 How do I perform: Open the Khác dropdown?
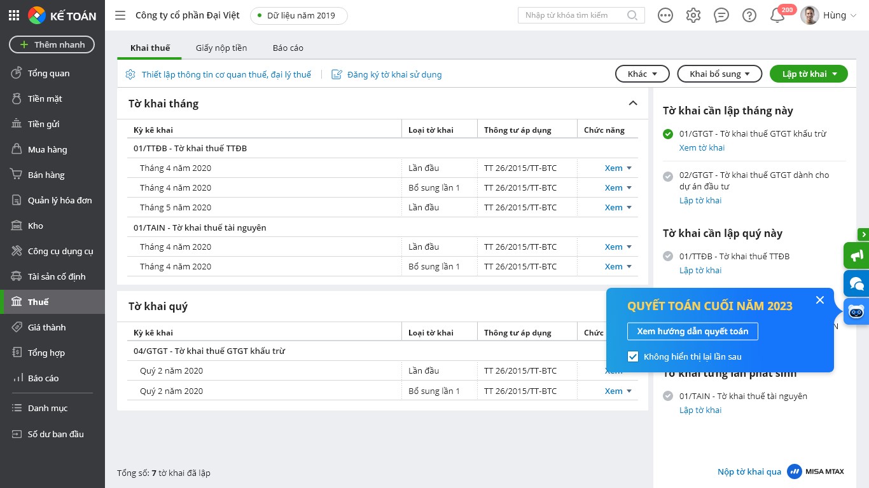(x=643, y=74)
